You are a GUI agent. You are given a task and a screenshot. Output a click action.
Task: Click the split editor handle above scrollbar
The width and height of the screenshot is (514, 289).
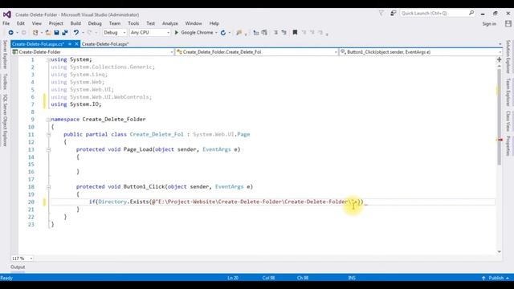(x=499, y=59)
